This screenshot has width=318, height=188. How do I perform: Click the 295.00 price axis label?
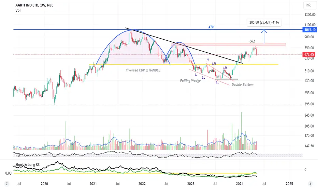[x=310, y=104]
